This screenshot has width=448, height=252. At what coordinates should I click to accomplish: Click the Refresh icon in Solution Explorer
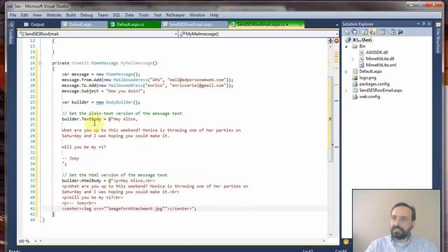(x=365, y=32)
